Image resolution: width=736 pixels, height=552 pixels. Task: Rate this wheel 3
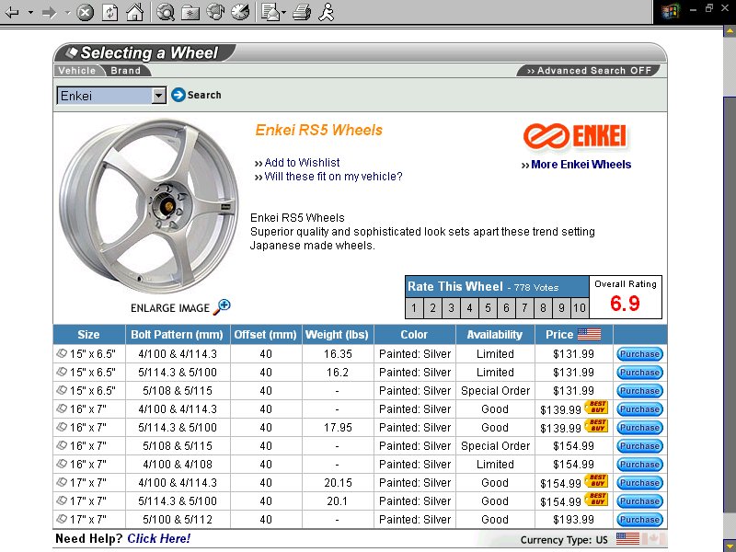(x=451, y=308)
